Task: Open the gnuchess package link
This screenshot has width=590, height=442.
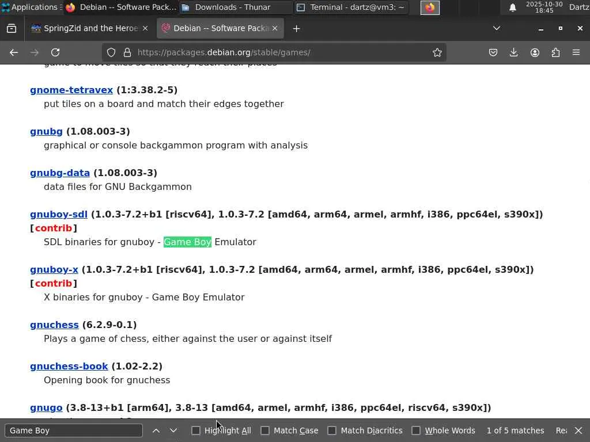Action: (x=55, y=325)
